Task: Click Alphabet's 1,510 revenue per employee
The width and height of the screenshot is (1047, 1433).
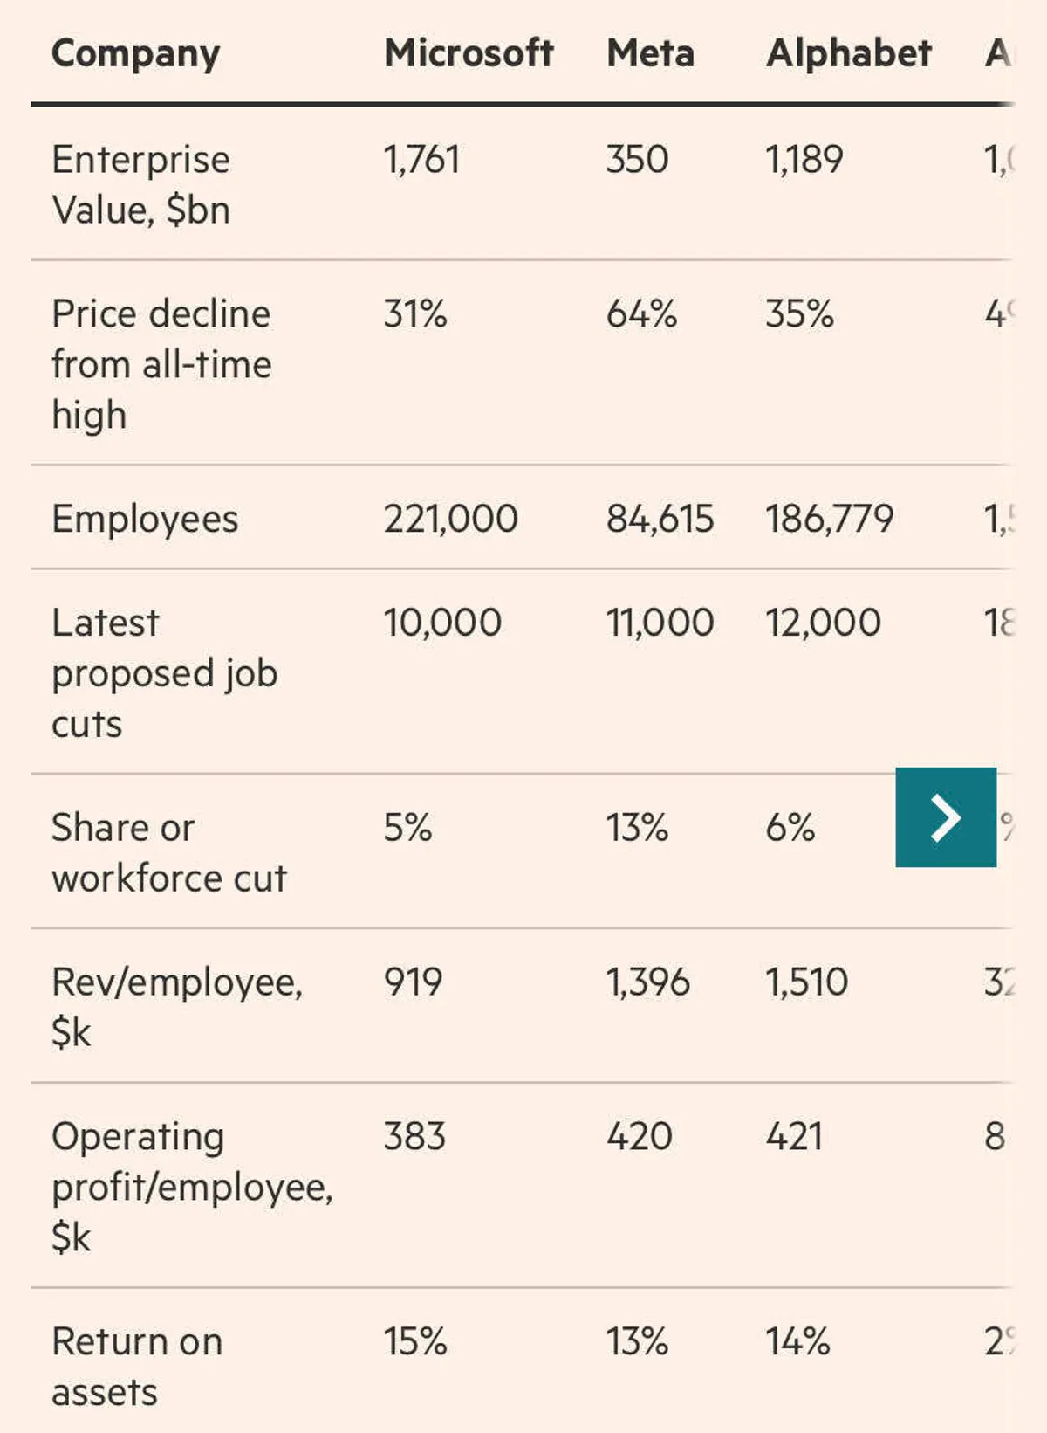Action: [x=806, y=982]
